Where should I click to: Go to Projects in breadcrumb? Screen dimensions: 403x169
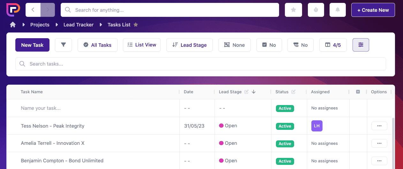tap(40, 25)
